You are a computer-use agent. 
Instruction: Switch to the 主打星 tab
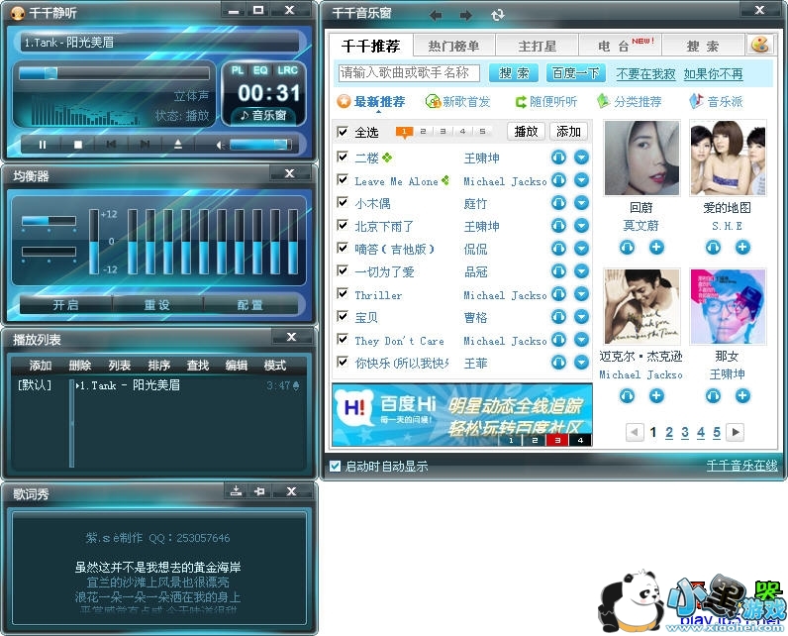[x=538, y=47]
